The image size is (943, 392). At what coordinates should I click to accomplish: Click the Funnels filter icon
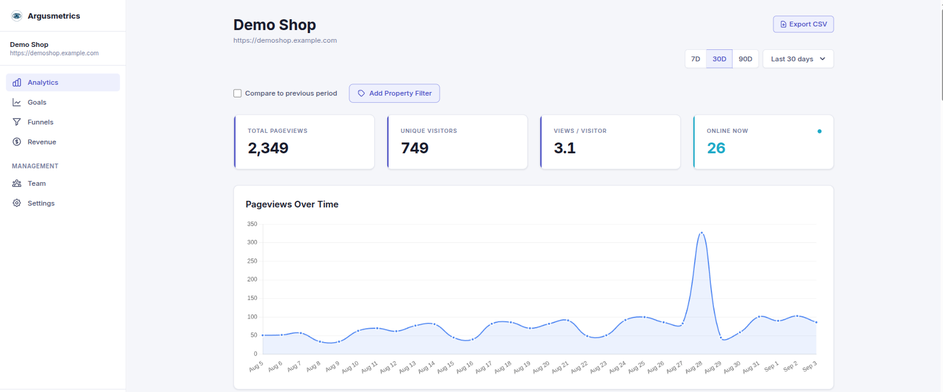pos(17,122)
